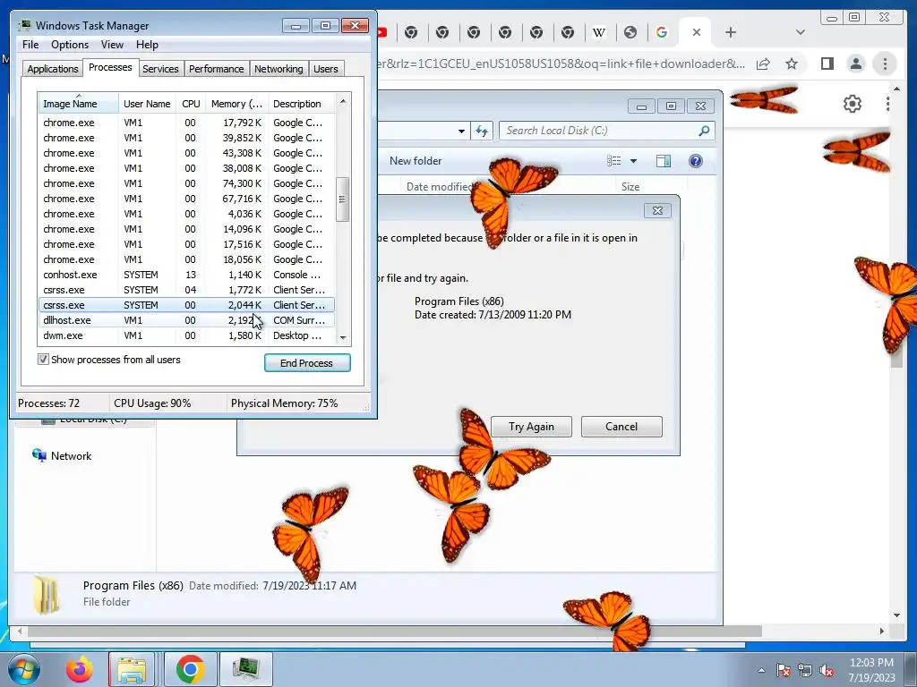Open the Explorer address bar dropdown arrow

(461, 131)
